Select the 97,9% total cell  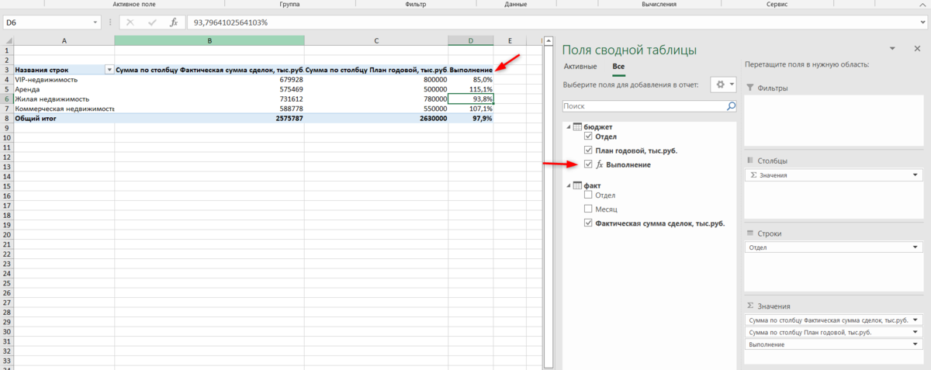tap(471, 119)
